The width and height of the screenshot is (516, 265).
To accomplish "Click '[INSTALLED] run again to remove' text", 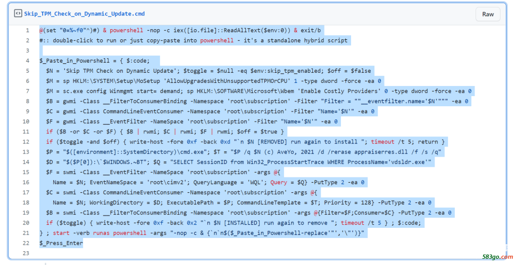I will 276,223.
